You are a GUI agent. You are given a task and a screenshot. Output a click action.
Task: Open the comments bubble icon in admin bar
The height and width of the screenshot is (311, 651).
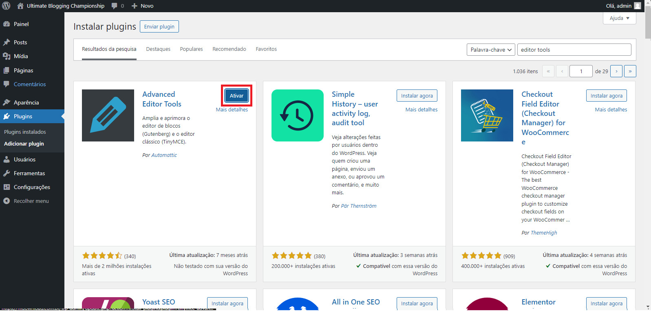(115, 6)
